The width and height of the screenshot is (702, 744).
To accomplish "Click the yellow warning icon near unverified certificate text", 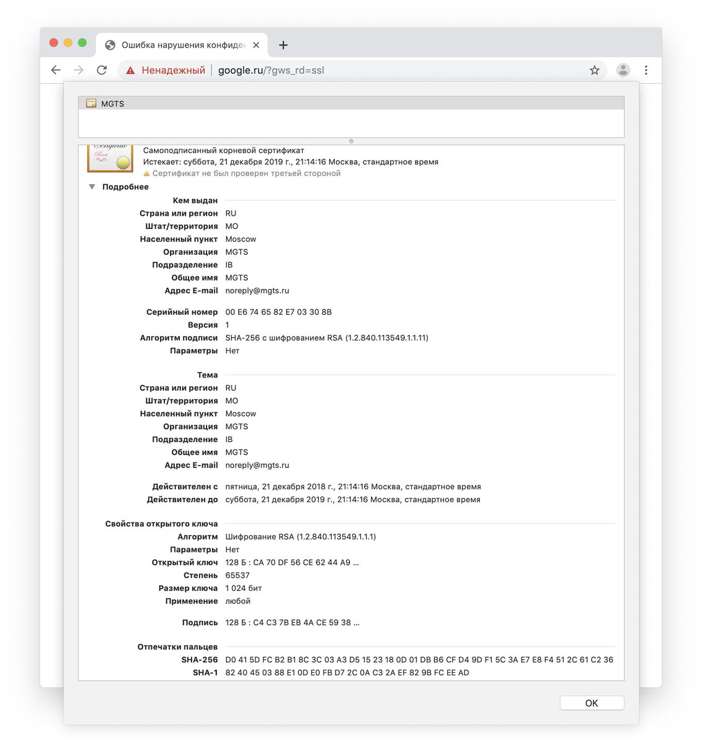I will click(x=147, y=174).
